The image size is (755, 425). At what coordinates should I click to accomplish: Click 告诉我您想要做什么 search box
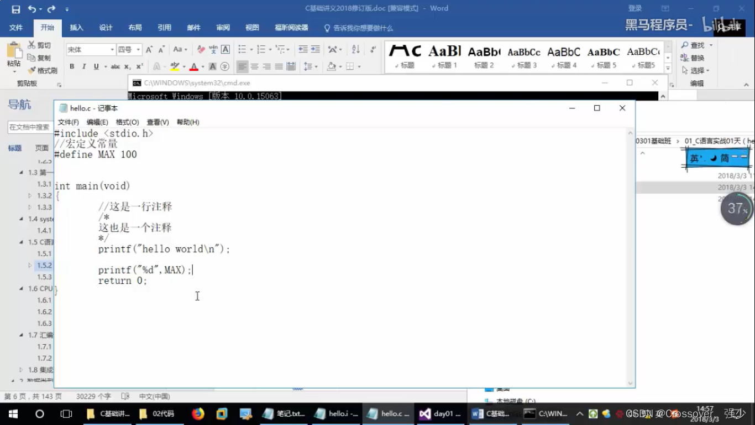358,28
